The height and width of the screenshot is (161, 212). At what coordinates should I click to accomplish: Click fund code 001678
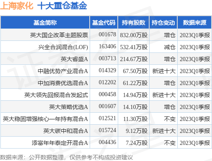point(107,34)
